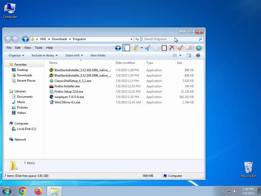
Task: Select WinCDEmu-4.1.exe file
Action: (65, 102)
